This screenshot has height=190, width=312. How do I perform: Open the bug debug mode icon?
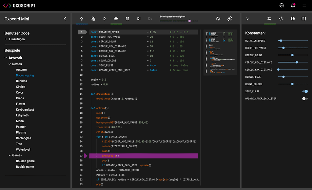point(93,19)
